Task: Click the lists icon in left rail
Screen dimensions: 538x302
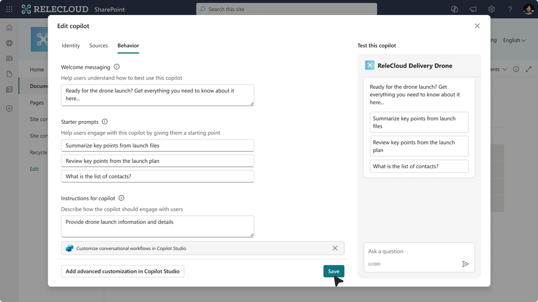Action: 9,89
